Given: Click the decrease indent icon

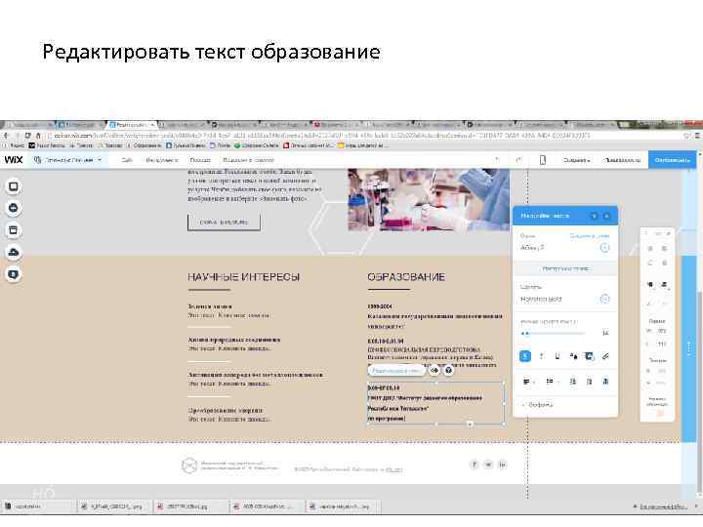Looking at the screenshot, I should pos(573,382).
